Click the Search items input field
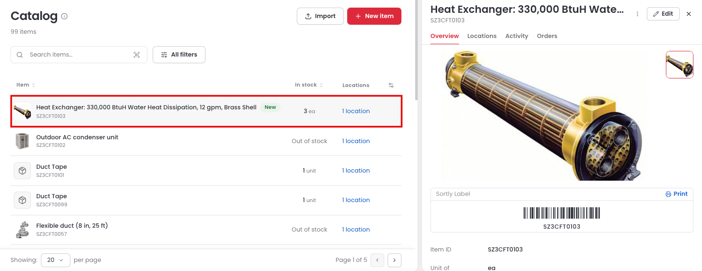The height and width of the screenshot is (271, 702). [79, 55]
